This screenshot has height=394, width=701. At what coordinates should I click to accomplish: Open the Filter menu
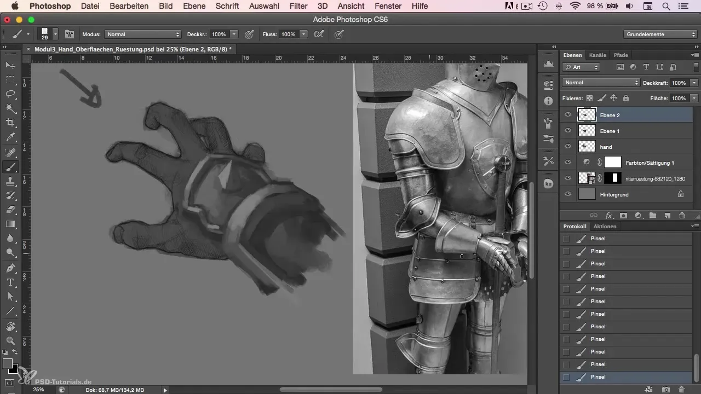pos(298,6)
